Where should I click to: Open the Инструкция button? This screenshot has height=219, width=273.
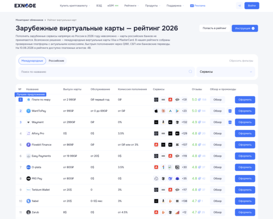tap(245, 28)
